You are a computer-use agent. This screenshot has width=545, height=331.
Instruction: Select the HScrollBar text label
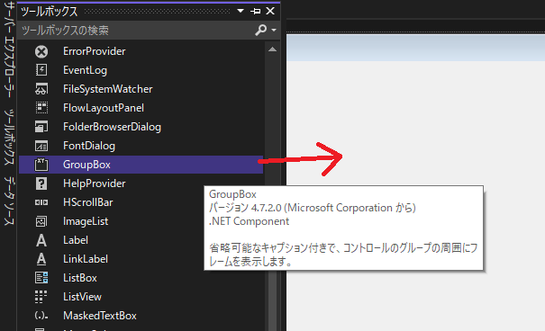(88, 202)
